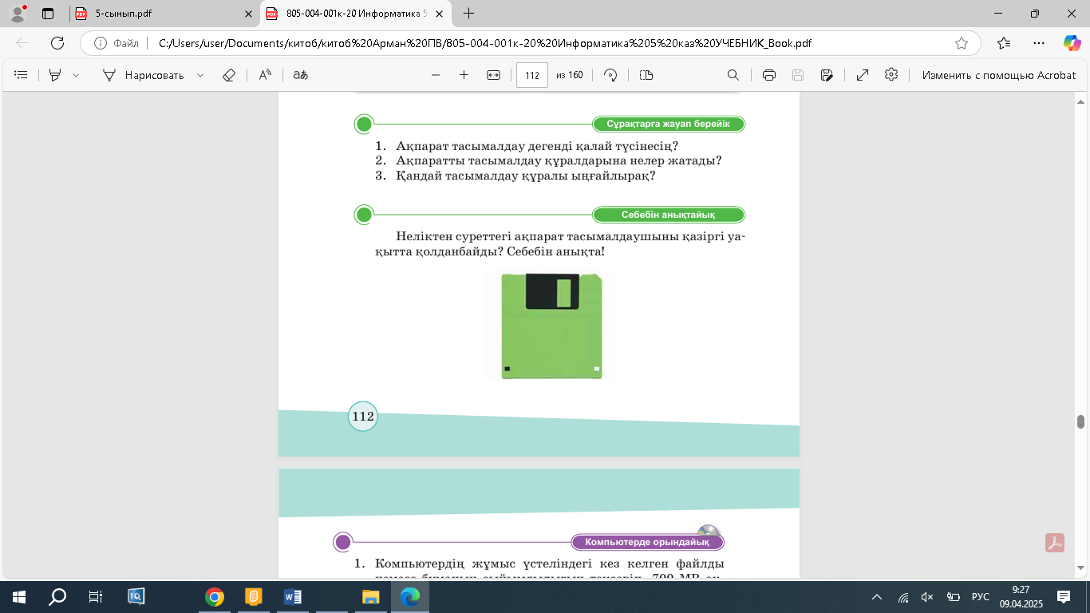View site information next to Файл
The image size is (1090, 613).
117,43
